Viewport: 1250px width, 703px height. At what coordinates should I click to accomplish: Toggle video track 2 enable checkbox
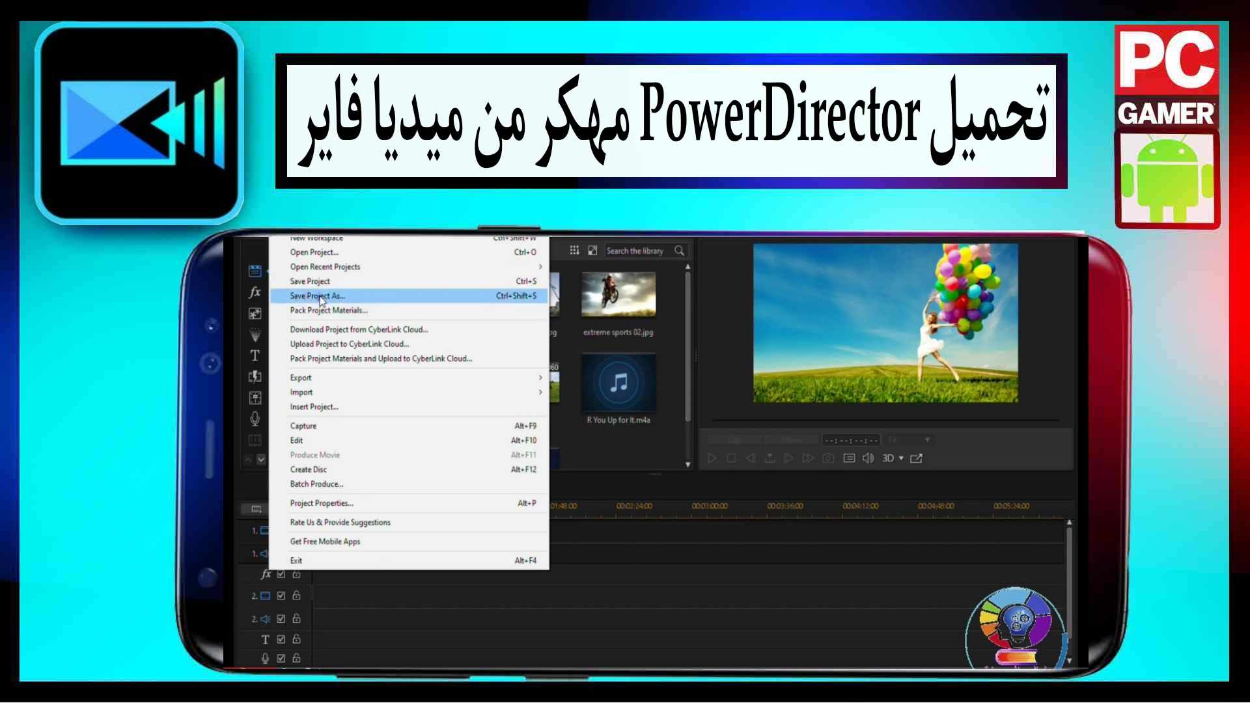coord(281,596)
